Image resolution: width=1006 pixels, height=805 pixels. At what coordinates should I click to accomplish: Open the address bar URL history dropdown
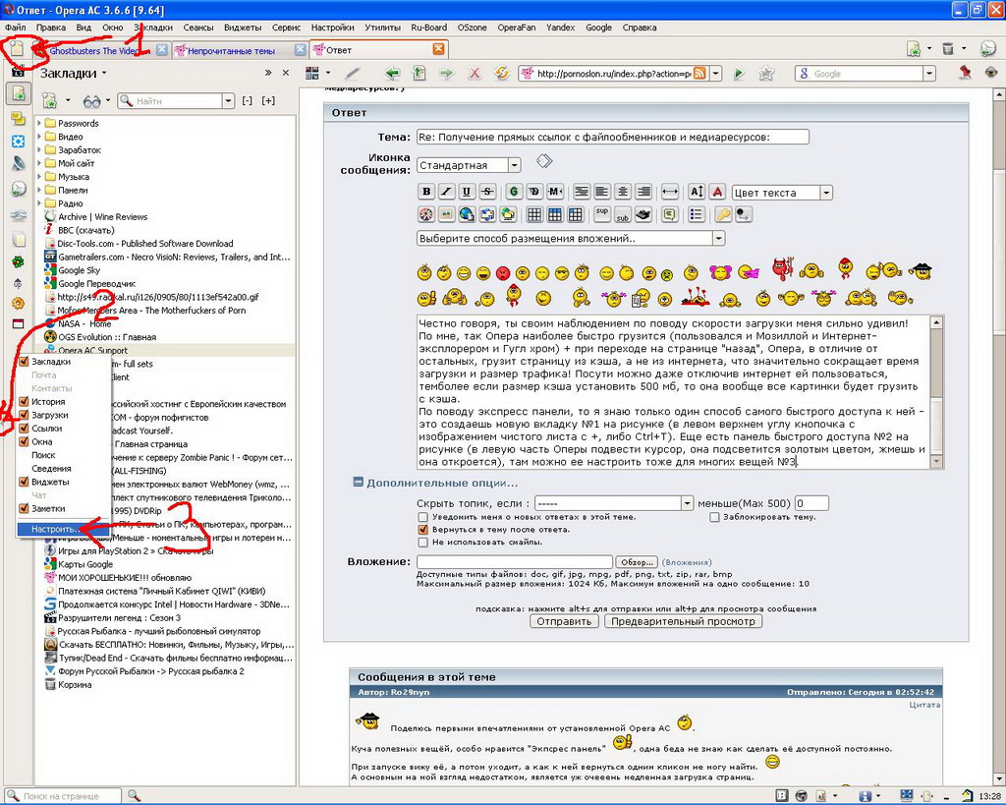716,73
